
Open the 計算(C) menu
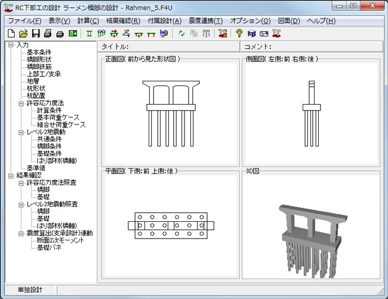coord(88,20)
